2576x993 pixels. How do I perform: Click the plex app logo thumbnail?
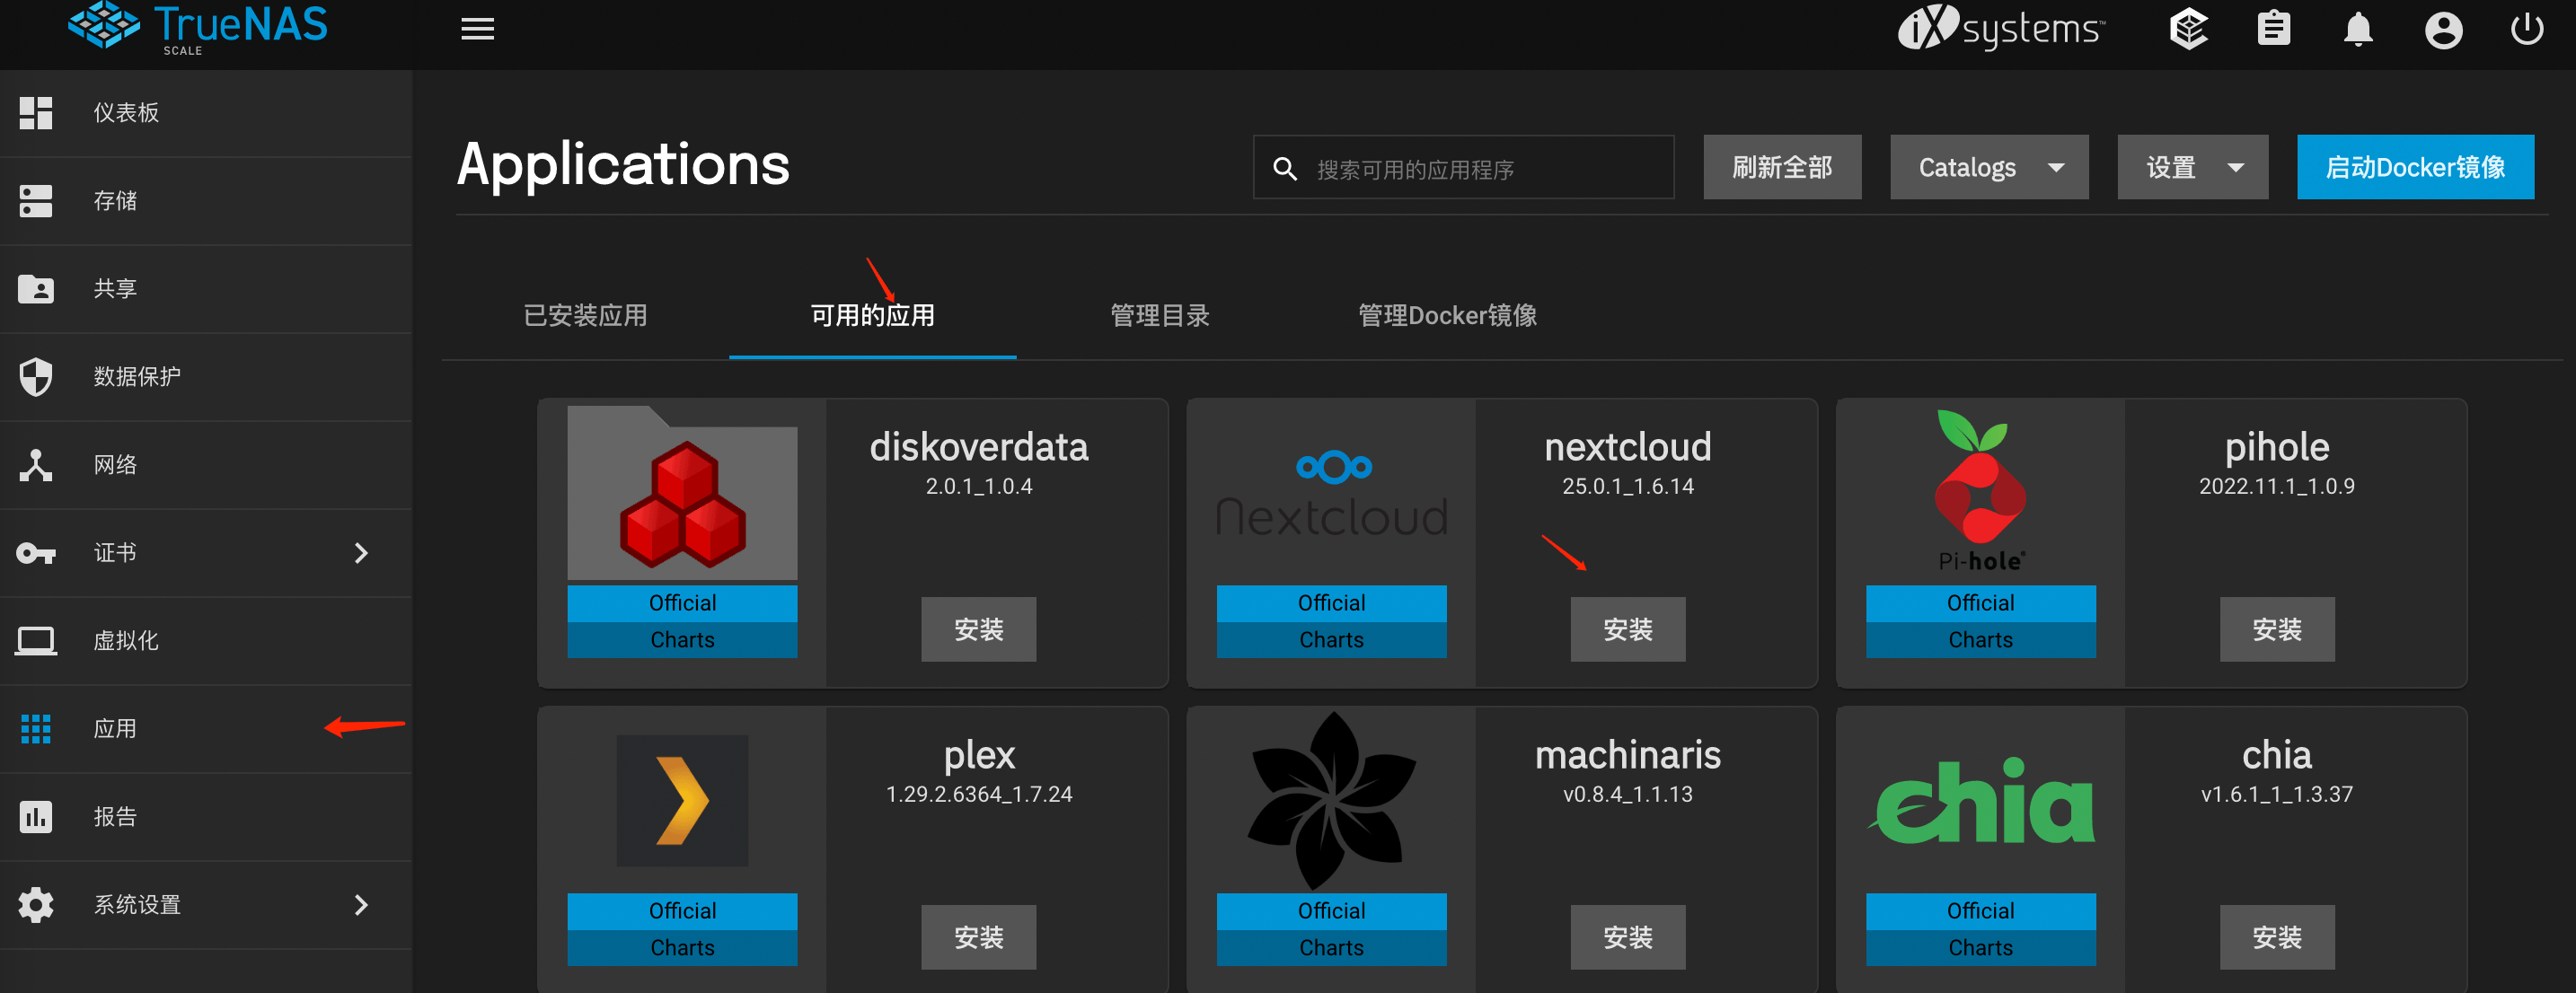point(682,801)
